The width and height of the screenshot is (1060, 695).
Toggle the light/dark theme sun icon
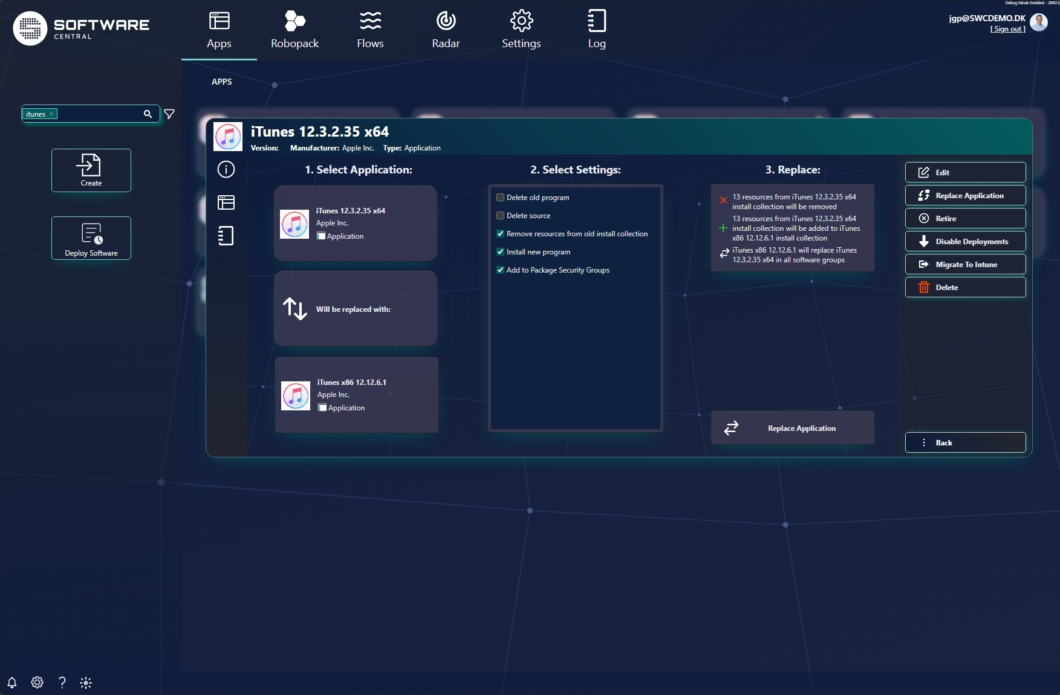86,683
